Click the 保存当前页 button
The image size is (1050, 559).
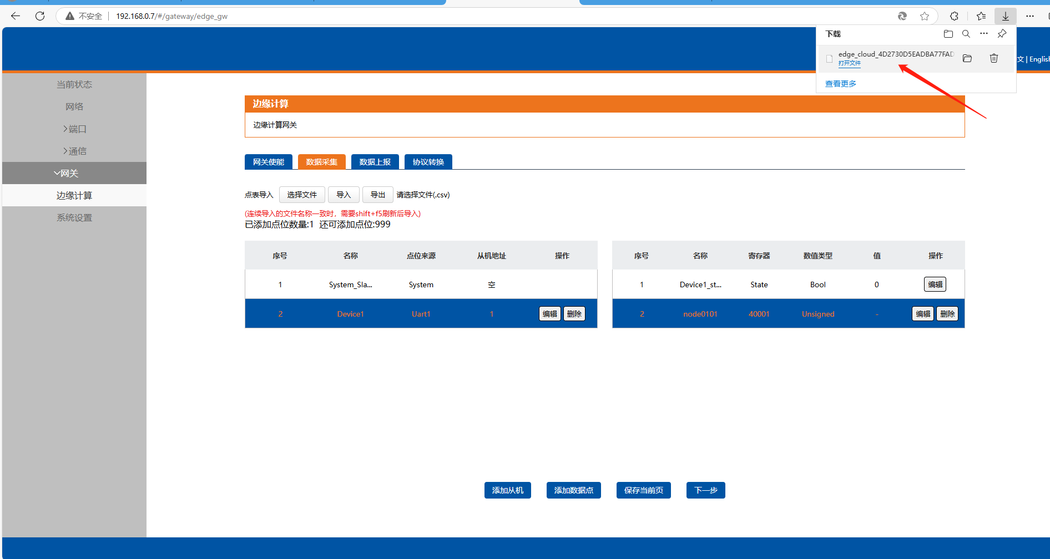(x=643, y=490)
